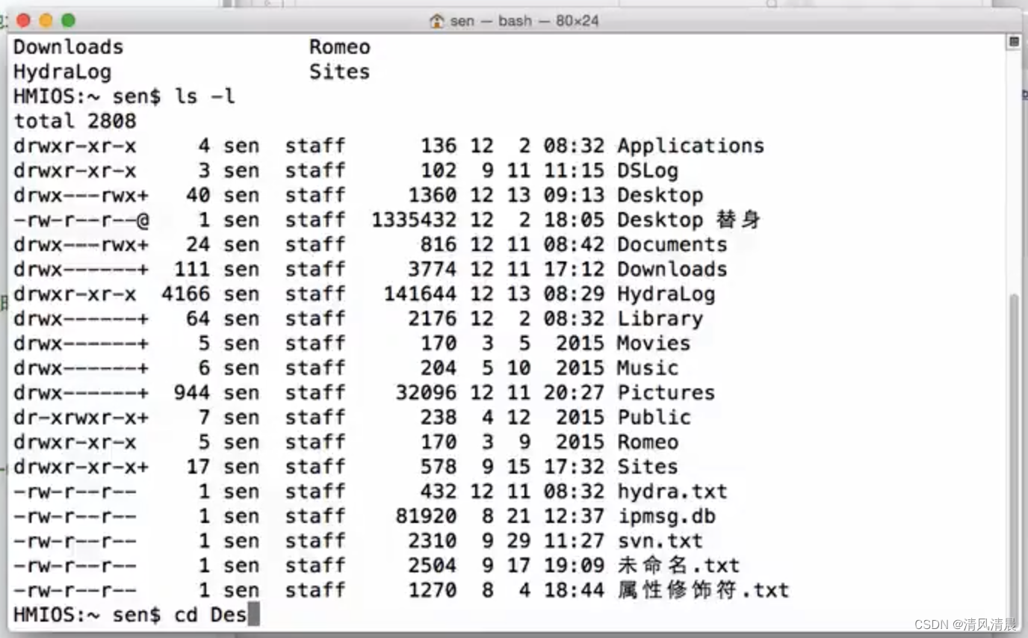Click "Downloads" in the 3774-size row

pyautogui.click(x=672, y=269)
